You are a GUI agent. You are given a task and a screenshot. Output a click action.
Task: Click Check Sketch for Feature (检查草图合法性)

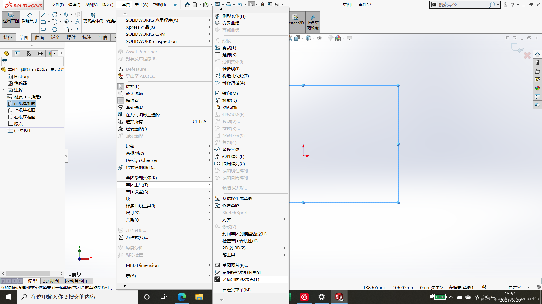pyautogui.click(x=241, y=241)
